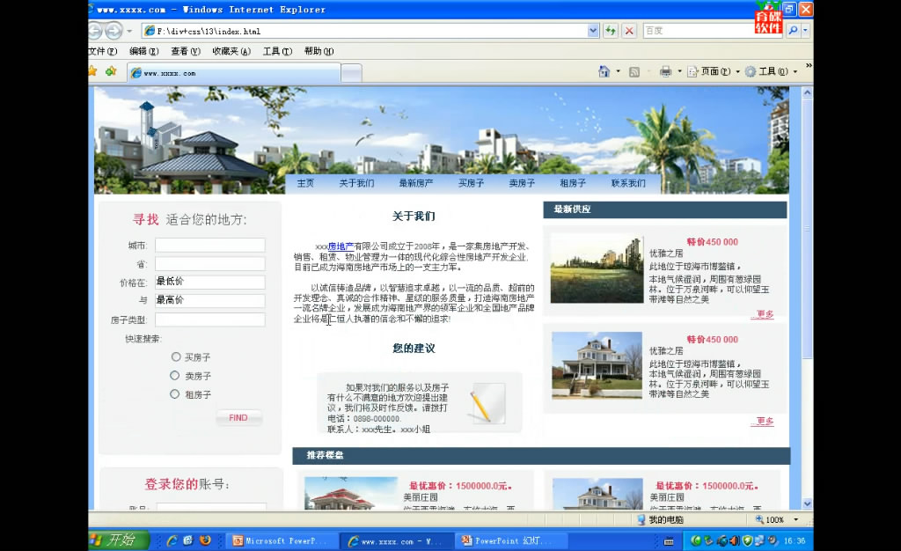The height and width of the screenshot is (551, 901).
Task: Click the vertical scrollbar up arrow
Action: tap(808, 92)
